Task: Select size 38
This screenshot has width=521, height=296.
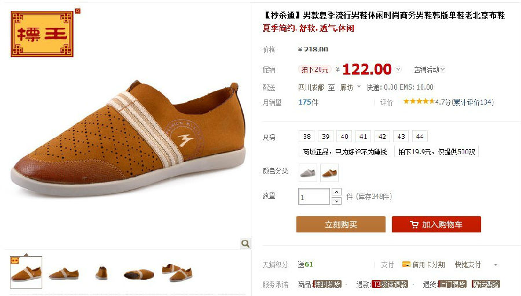Action: pos(307,136)
